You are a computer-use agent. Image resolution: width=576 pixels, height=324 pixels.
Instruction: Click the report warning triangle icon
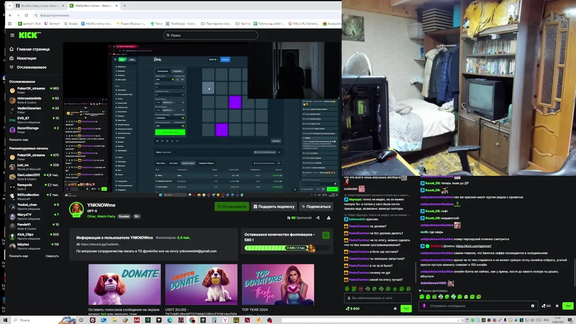[x=328, y=218]
